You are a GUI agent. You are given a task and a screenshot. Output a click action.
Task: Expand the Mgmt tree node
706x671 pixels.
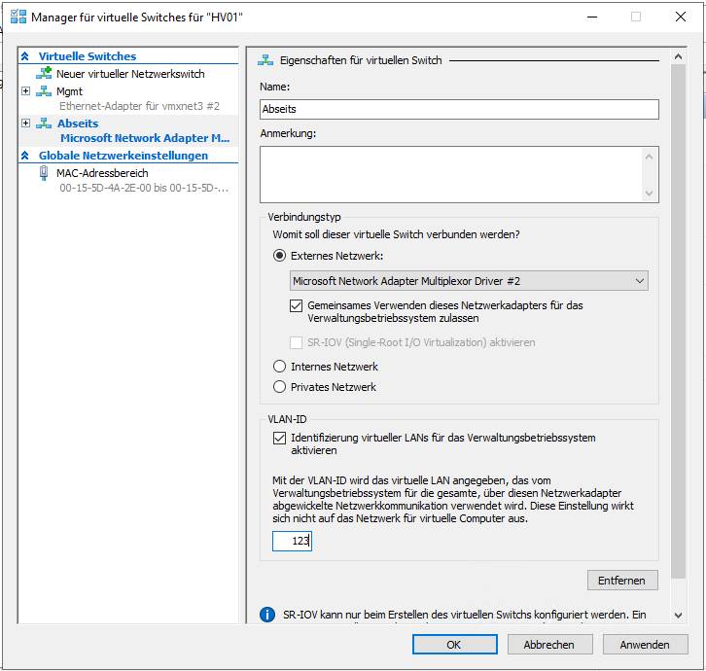[x=25, y=91]
